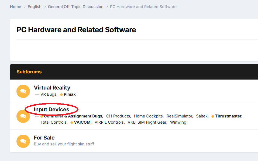Open CH Products subforum link
Screen dimensions: 258x161
(x=118, y=116)
